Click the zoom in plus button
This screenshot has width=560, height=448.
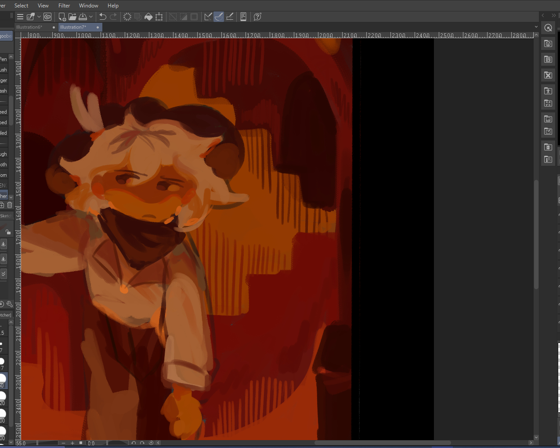coord(72,443)
